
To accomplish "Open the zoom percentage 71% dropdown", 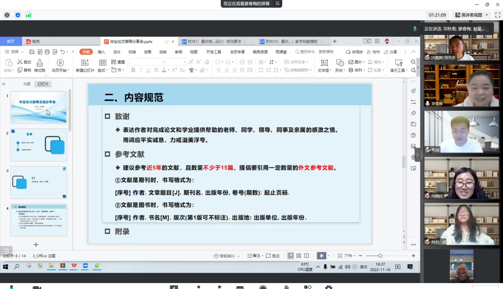I will click(349, 256).
